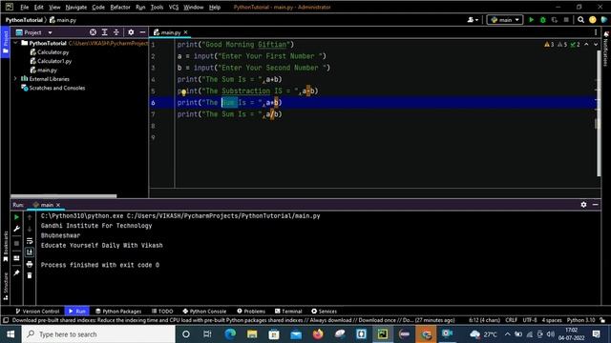Select Scratches and Consoles node

tap(57, 88)
